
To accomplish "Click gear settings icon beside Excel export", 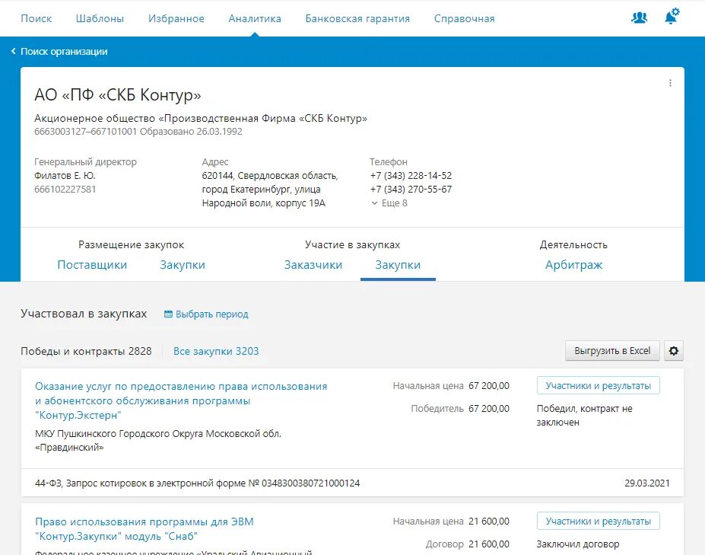I will point(673,351).
